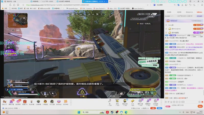The height and width of the screenshot is (115, 204).
Task: Open 免费办卡 gift box icon
Action: tap(25, 102)
